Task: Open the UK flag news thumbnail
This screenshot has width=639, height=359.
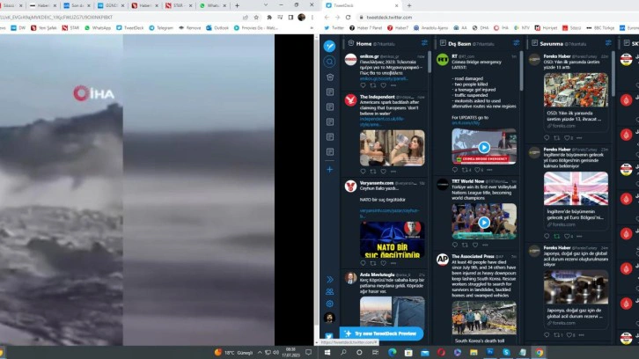Action: 576,187
